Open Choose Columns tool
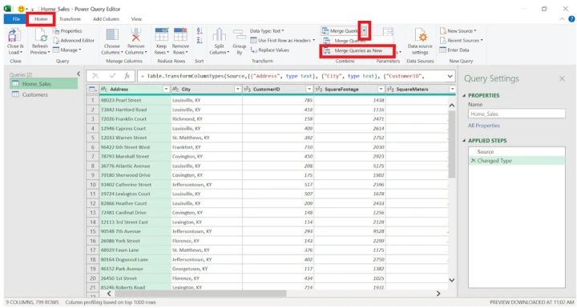The height and width of the screenshot is (308, 577). click(112, 36)
